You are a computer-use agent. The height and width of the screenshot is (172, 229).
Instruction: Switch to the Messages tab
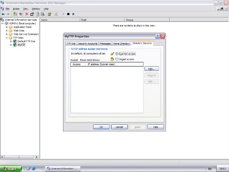pos(105,43)
